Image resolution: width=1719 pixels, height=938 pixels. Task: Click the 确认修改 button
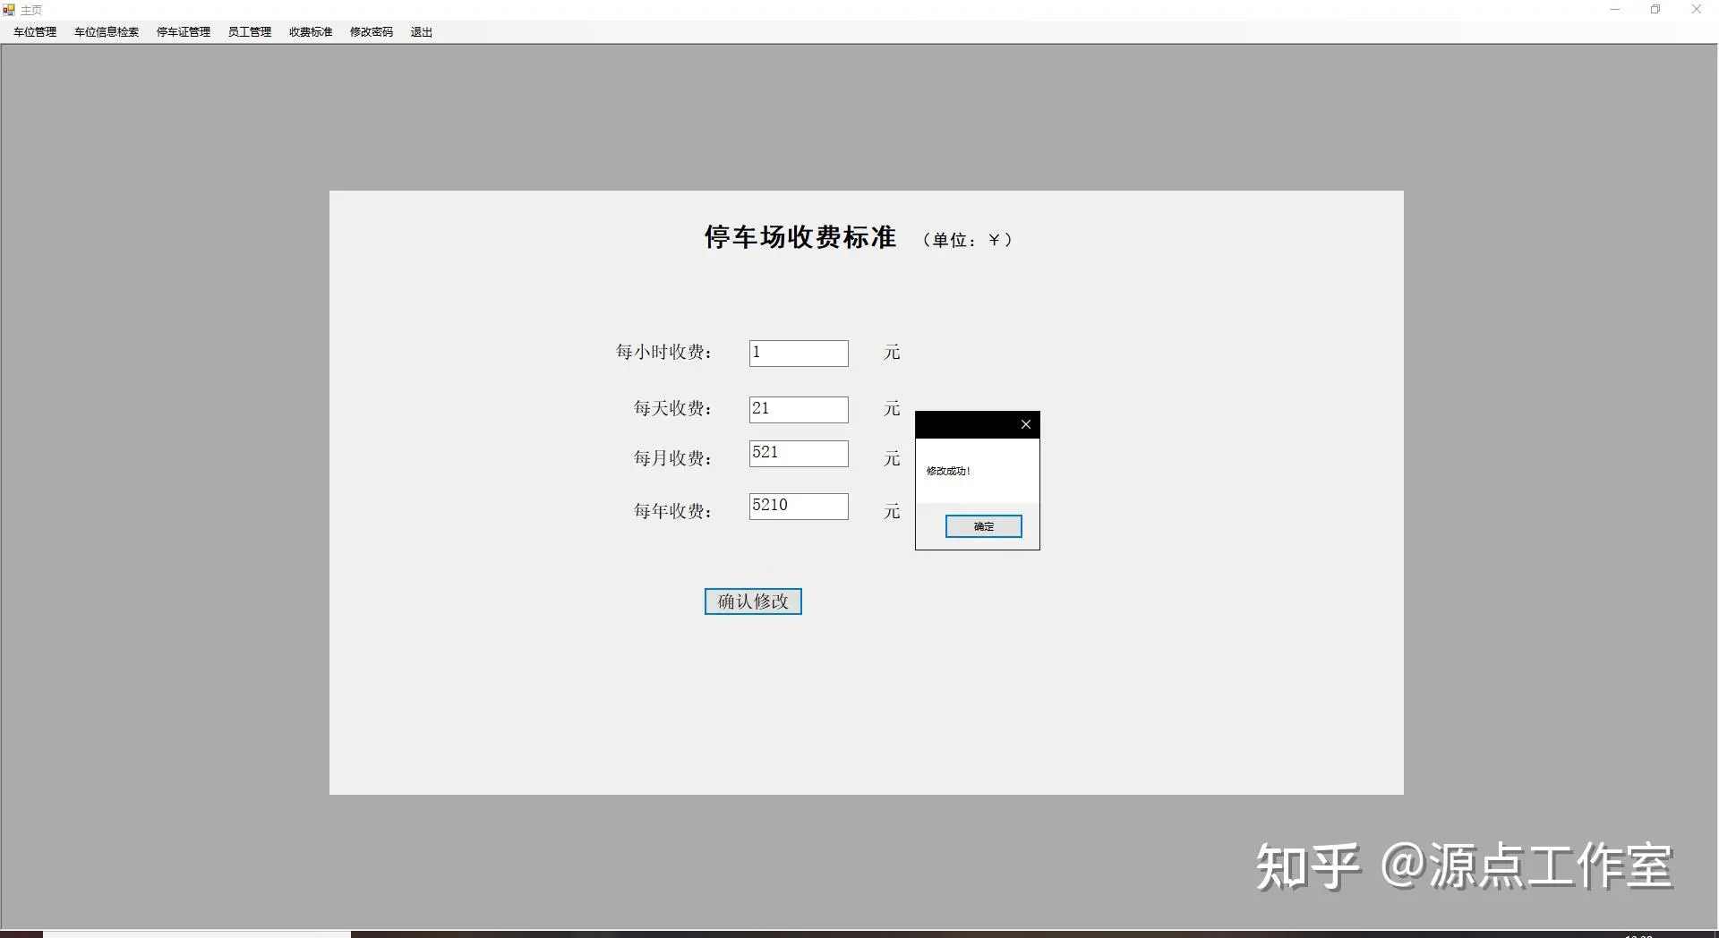753,601
